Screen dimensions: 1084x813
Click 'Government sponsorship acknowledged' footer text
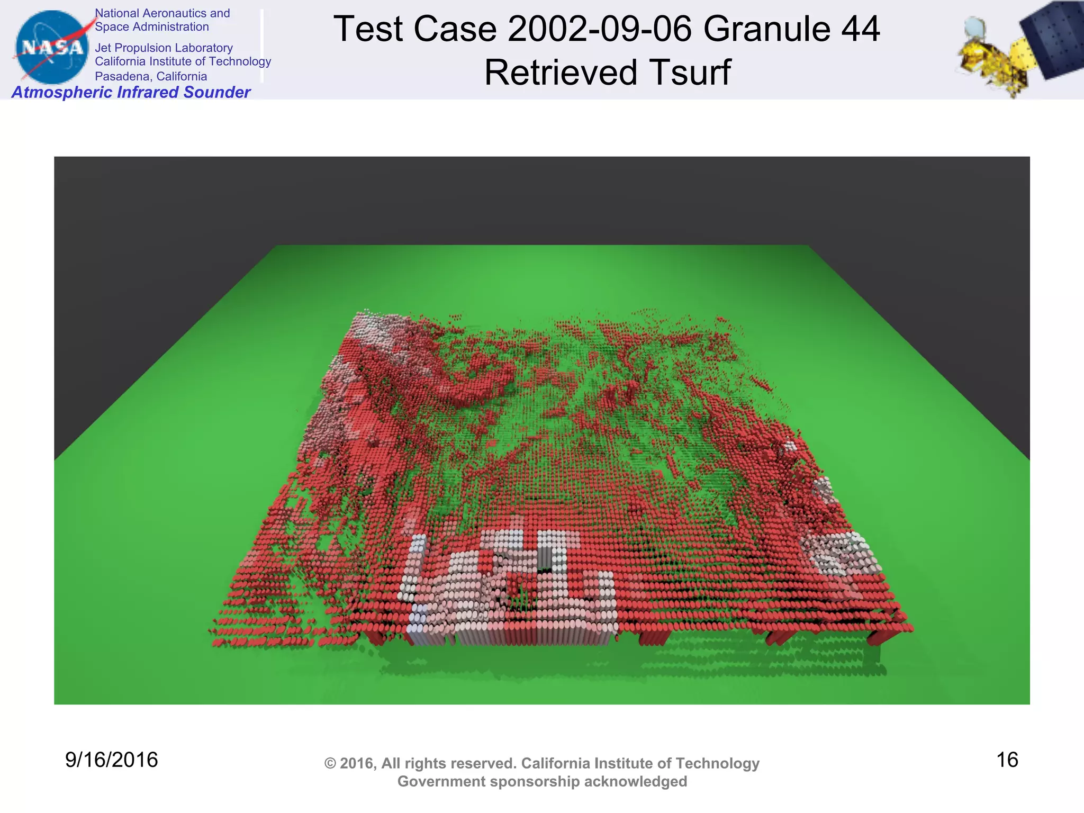pyautogui.click(x=542, y=781)
